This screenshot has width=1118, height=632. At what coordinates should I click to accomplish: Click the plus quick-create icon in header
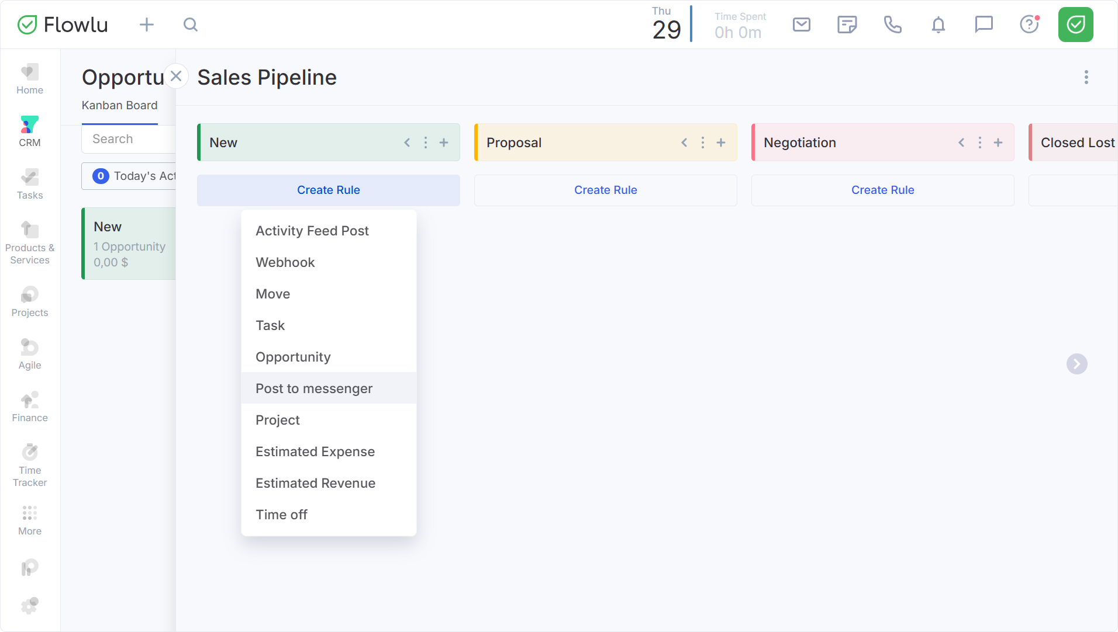pyautogui.click(x=147, y=25)
